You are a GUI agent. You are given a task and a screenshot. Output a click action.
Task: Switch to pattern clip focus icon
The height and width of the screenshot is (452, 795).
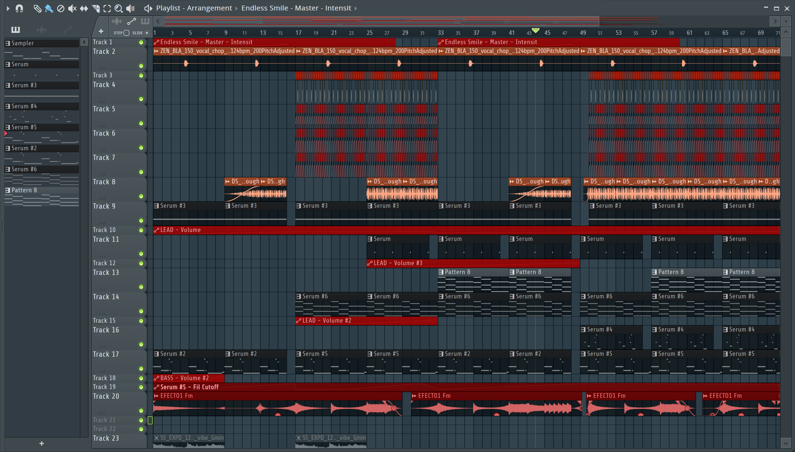point(145,22)
